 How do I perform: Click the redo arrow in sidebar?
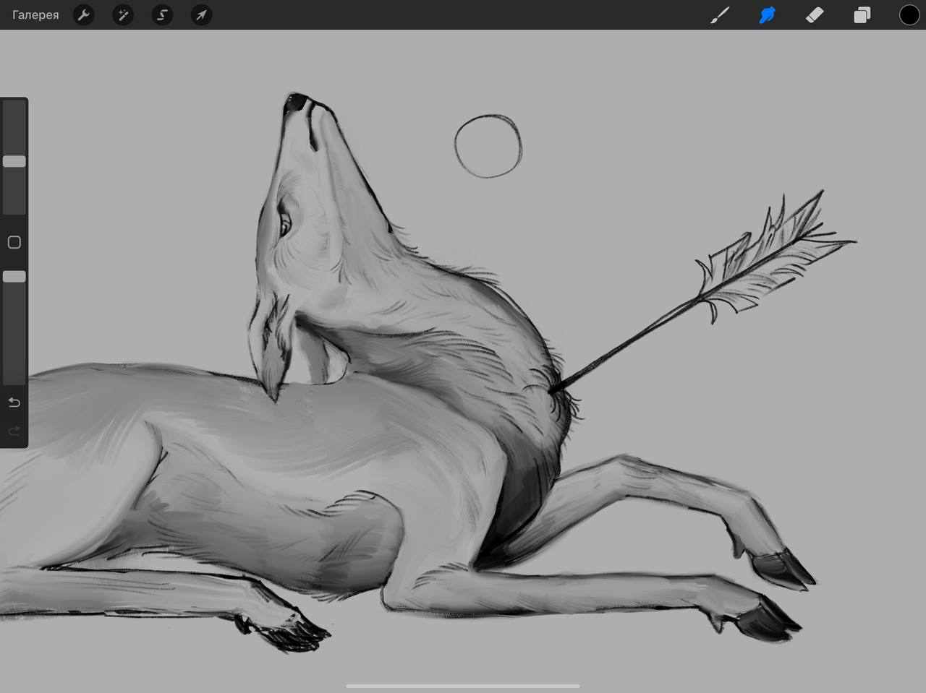(14, 431)
